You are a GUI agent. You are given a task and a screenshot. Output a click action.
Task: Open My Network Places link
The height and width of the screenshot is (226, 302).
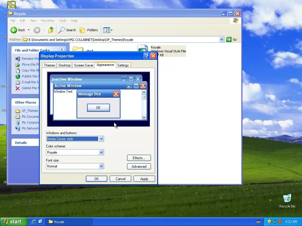click(x=30, y=128)
